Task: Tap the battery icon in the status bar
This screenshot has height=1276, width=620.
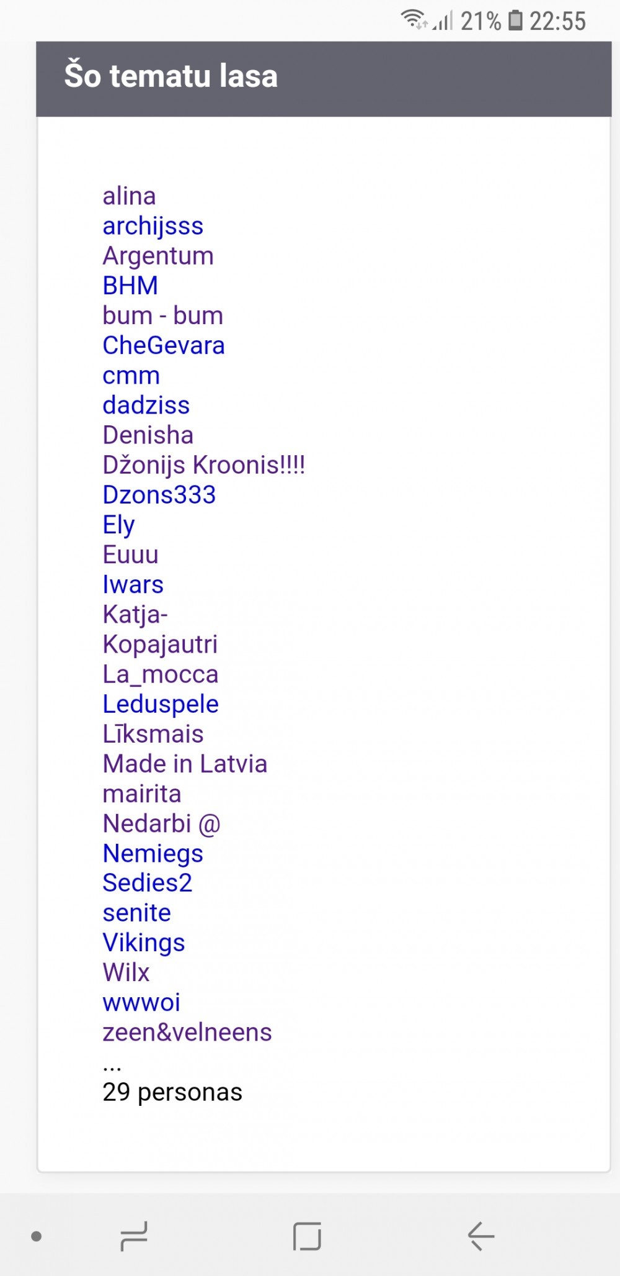Action: pos(515,20)
